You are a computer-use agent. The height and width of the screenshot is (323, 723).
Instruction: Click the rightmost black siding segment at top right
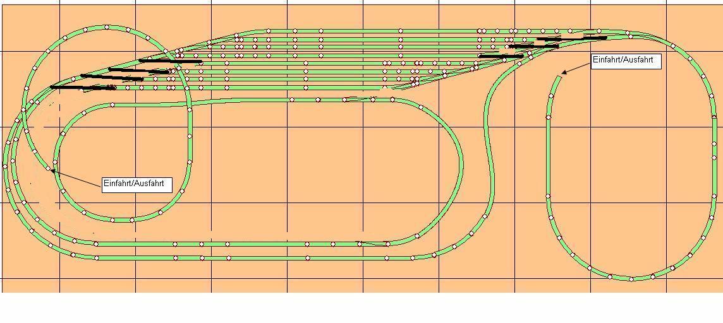(x=585, y=38)
